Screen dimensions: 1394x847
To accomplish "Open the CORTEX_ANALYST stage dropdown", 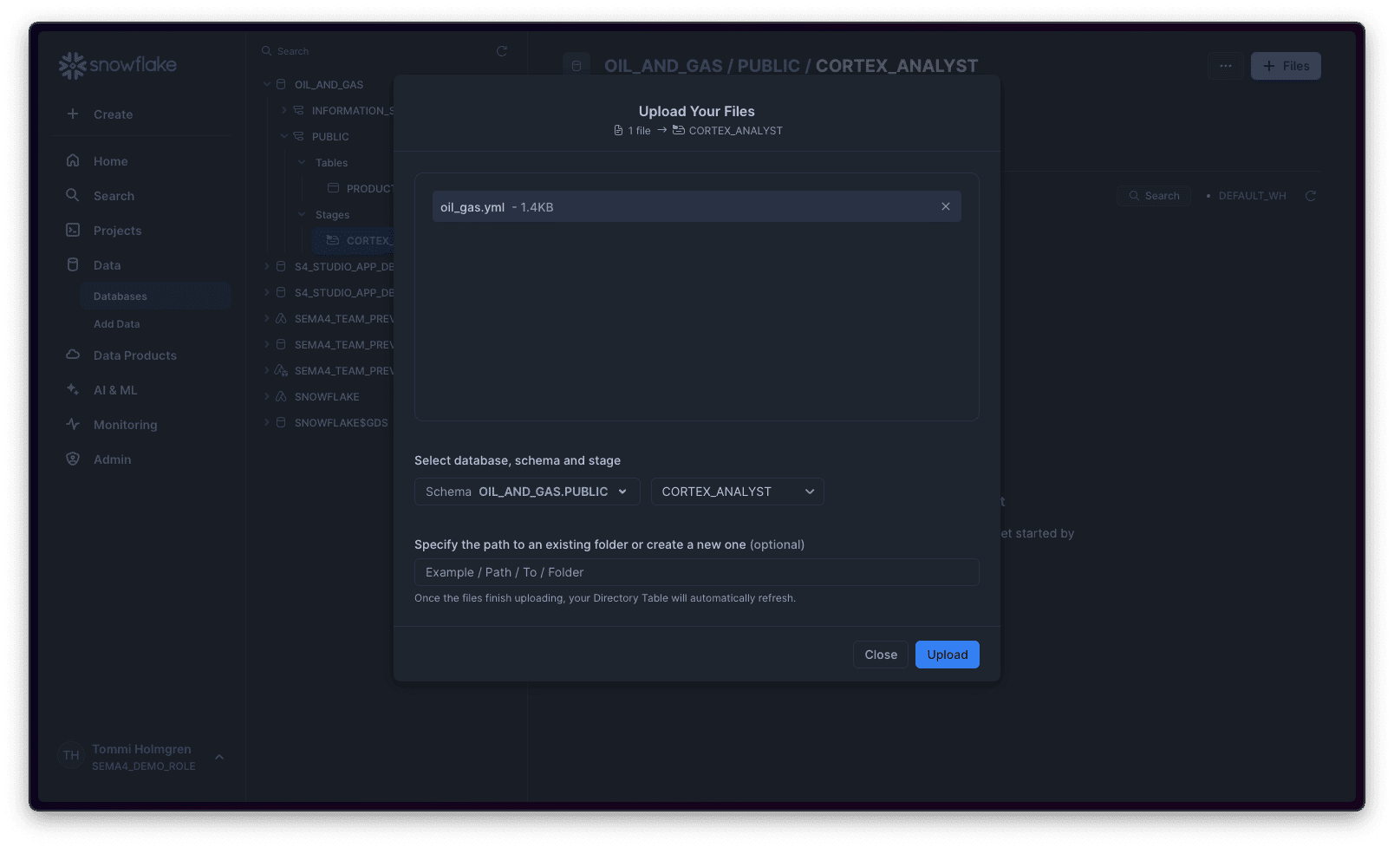I will pyautogui.click(x=736, y=491).
